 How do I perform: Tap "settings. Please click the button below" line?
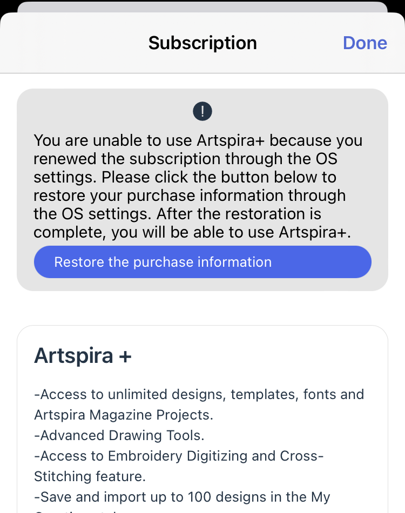[x=185, y=177]
